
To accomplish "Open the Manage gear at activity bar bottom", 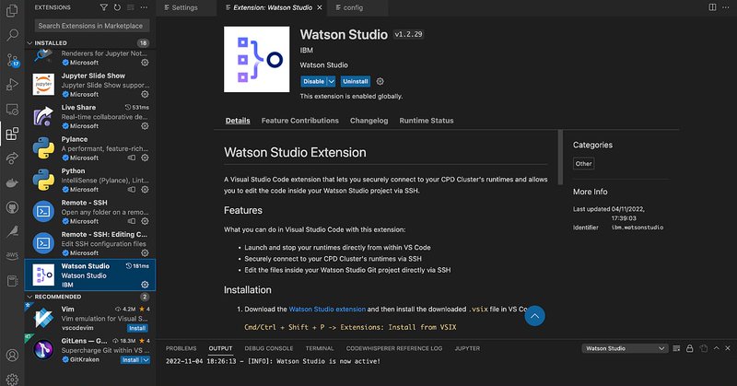I will coord(12,379).
